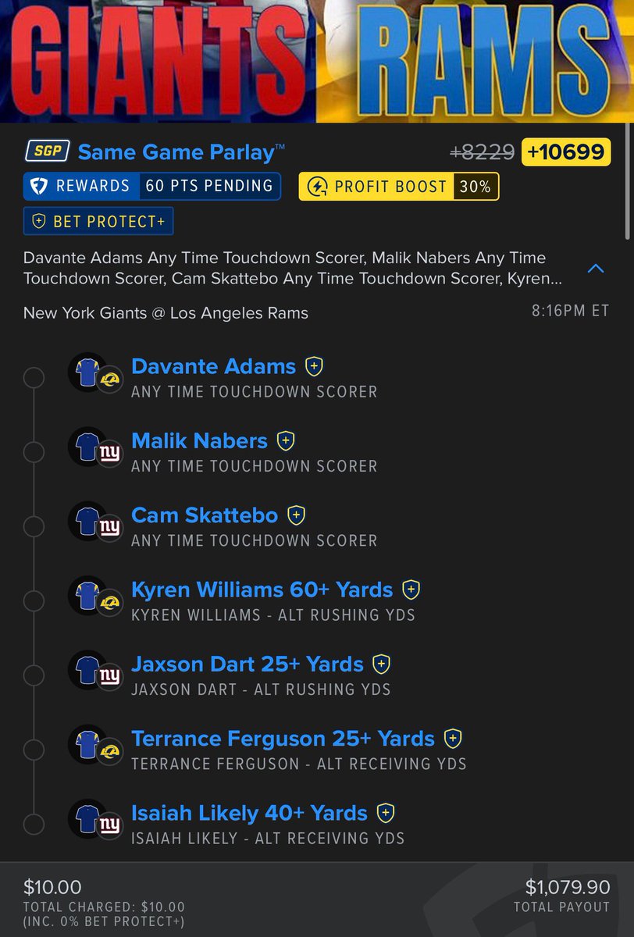Tap the shield icon beside Cam Skattebo

point(296,515)
